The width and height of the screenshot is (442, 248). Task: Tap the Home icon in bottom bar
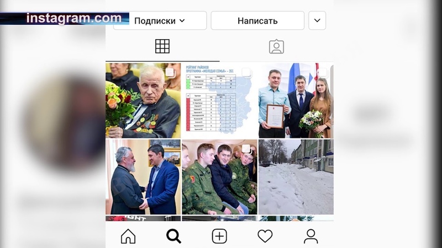(x=128, y=236)
